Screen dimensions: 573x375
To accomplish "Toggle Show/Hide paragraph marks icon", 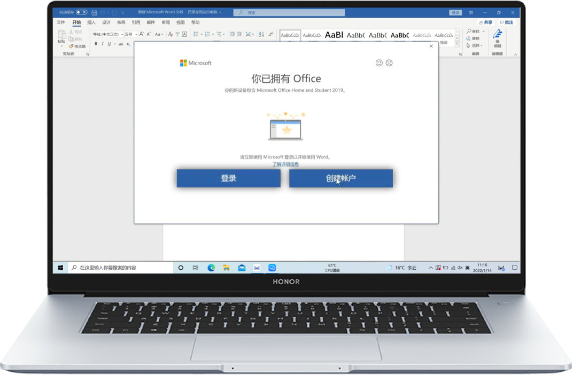I will [x=270, y=34].
